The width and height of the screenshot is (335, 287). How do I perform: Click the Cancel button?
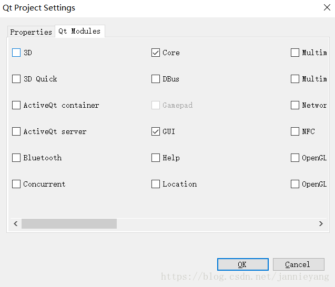[x=299, y=264]
